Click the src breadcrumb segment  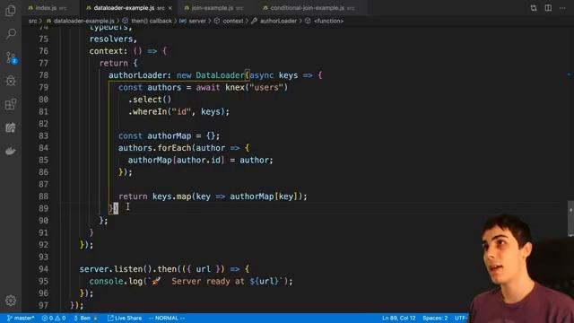(x=33, y=21)
